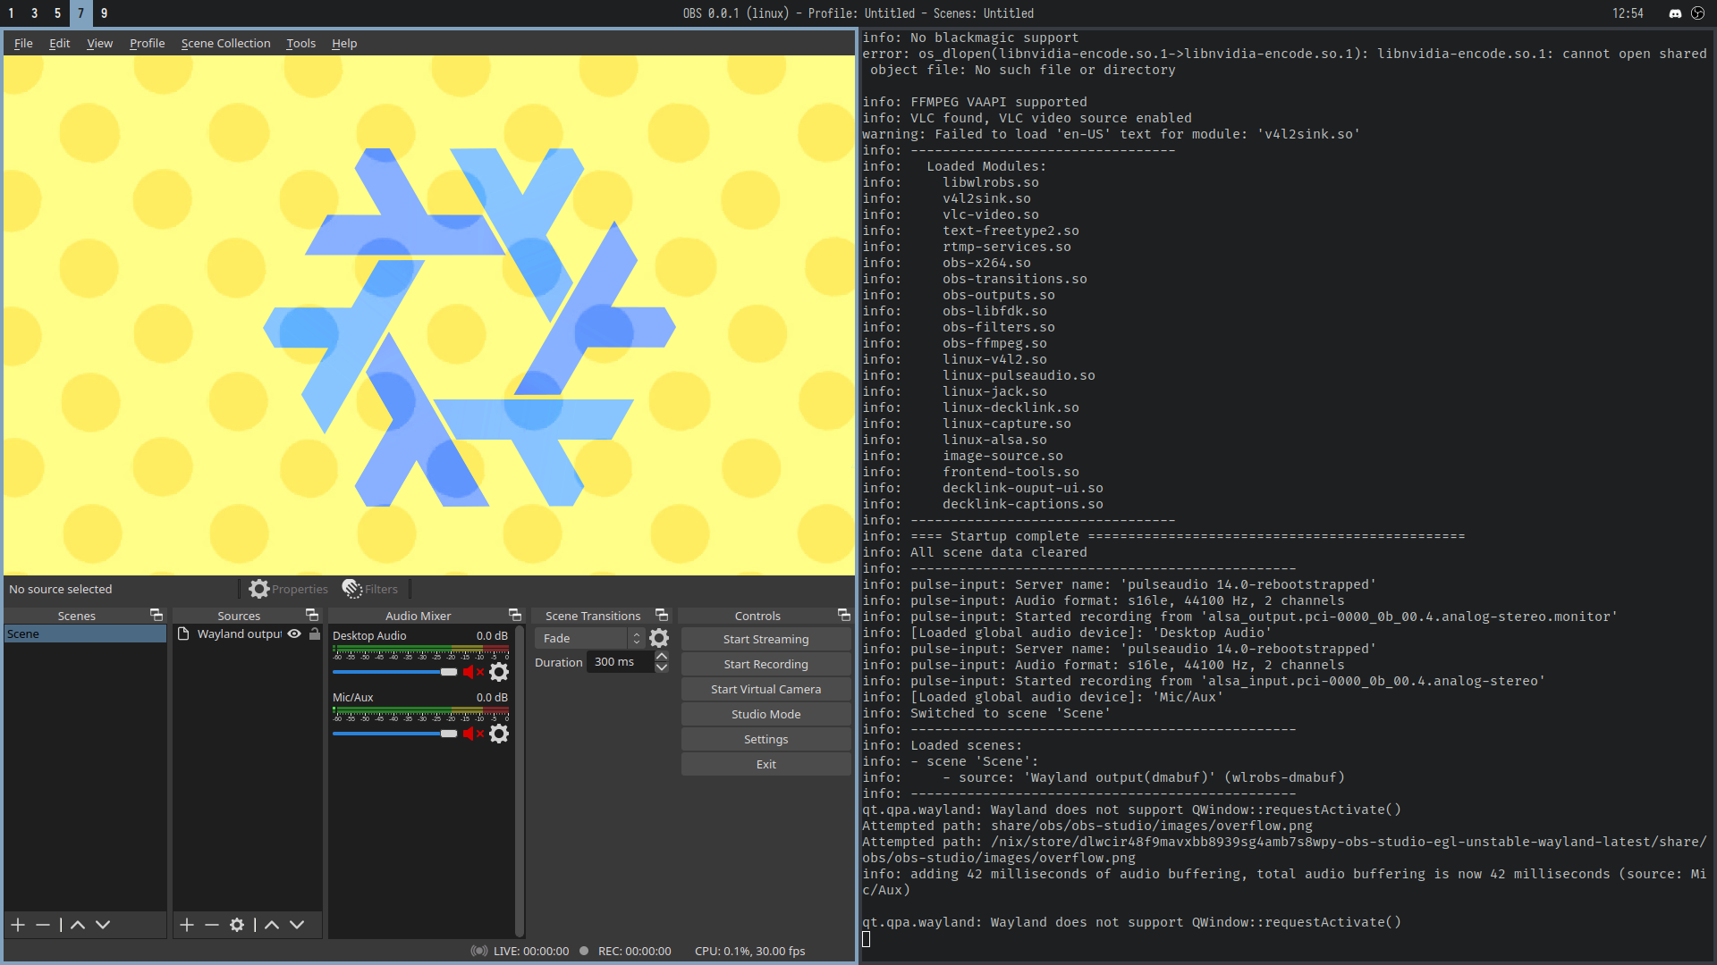Screen dimensions: 1717x965
Task: Open the Scene Collection menu
Action: coord(225,43)
